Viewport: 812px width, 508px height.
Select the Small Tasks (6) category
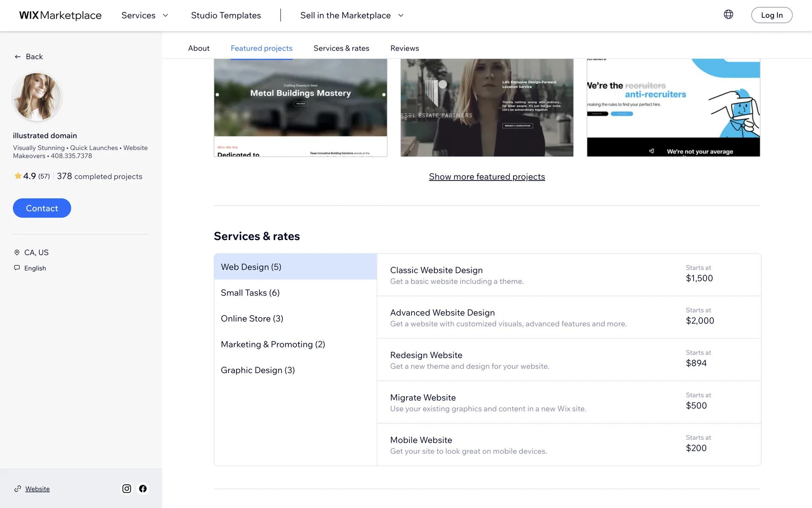[250, 293]
